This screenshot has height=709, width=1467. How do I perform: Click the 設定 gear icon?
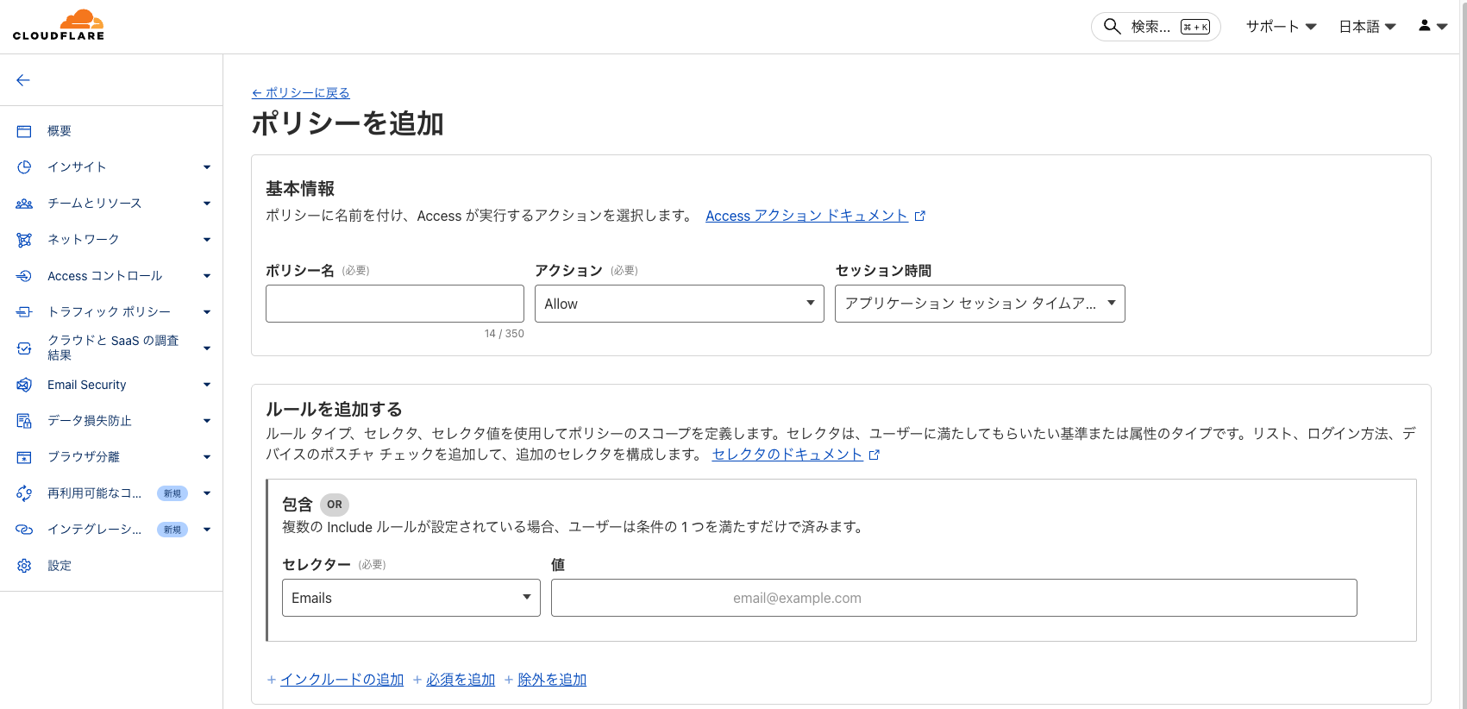pos(24,566)
